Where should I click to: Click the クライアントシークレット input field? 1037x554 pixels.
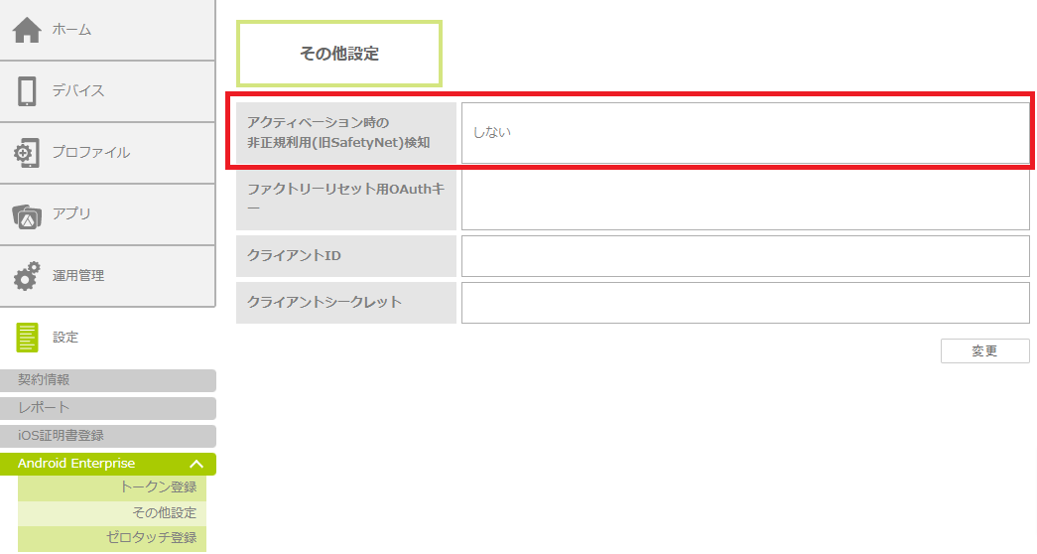tap(745, 303)
